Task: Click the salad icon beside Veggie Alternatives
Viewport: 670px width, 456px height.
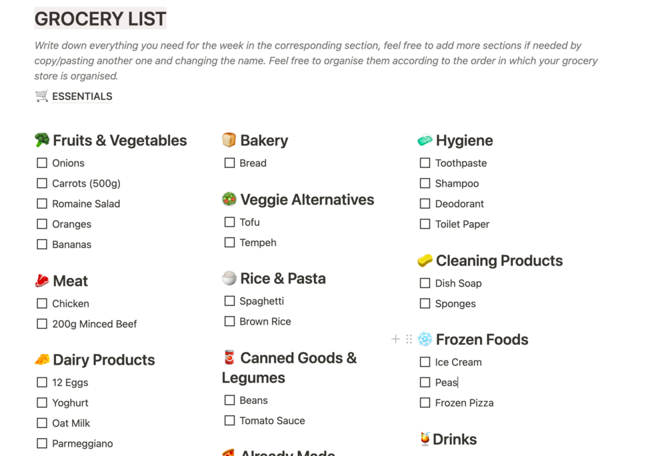Action: click(229, 199)
